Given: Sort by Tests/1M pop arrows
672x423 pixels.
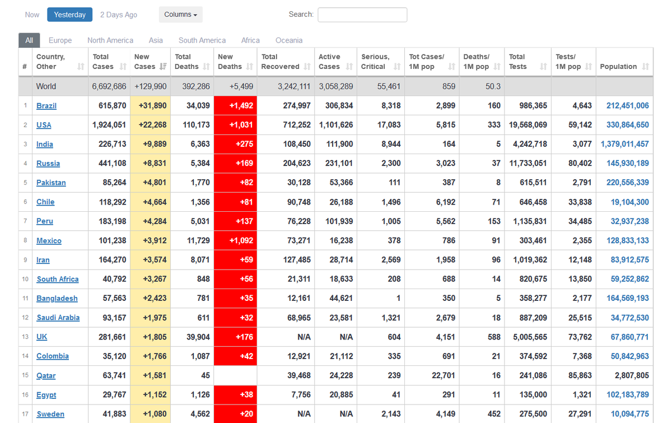Looking at the screenshot, I should click(x=588, y=67).
